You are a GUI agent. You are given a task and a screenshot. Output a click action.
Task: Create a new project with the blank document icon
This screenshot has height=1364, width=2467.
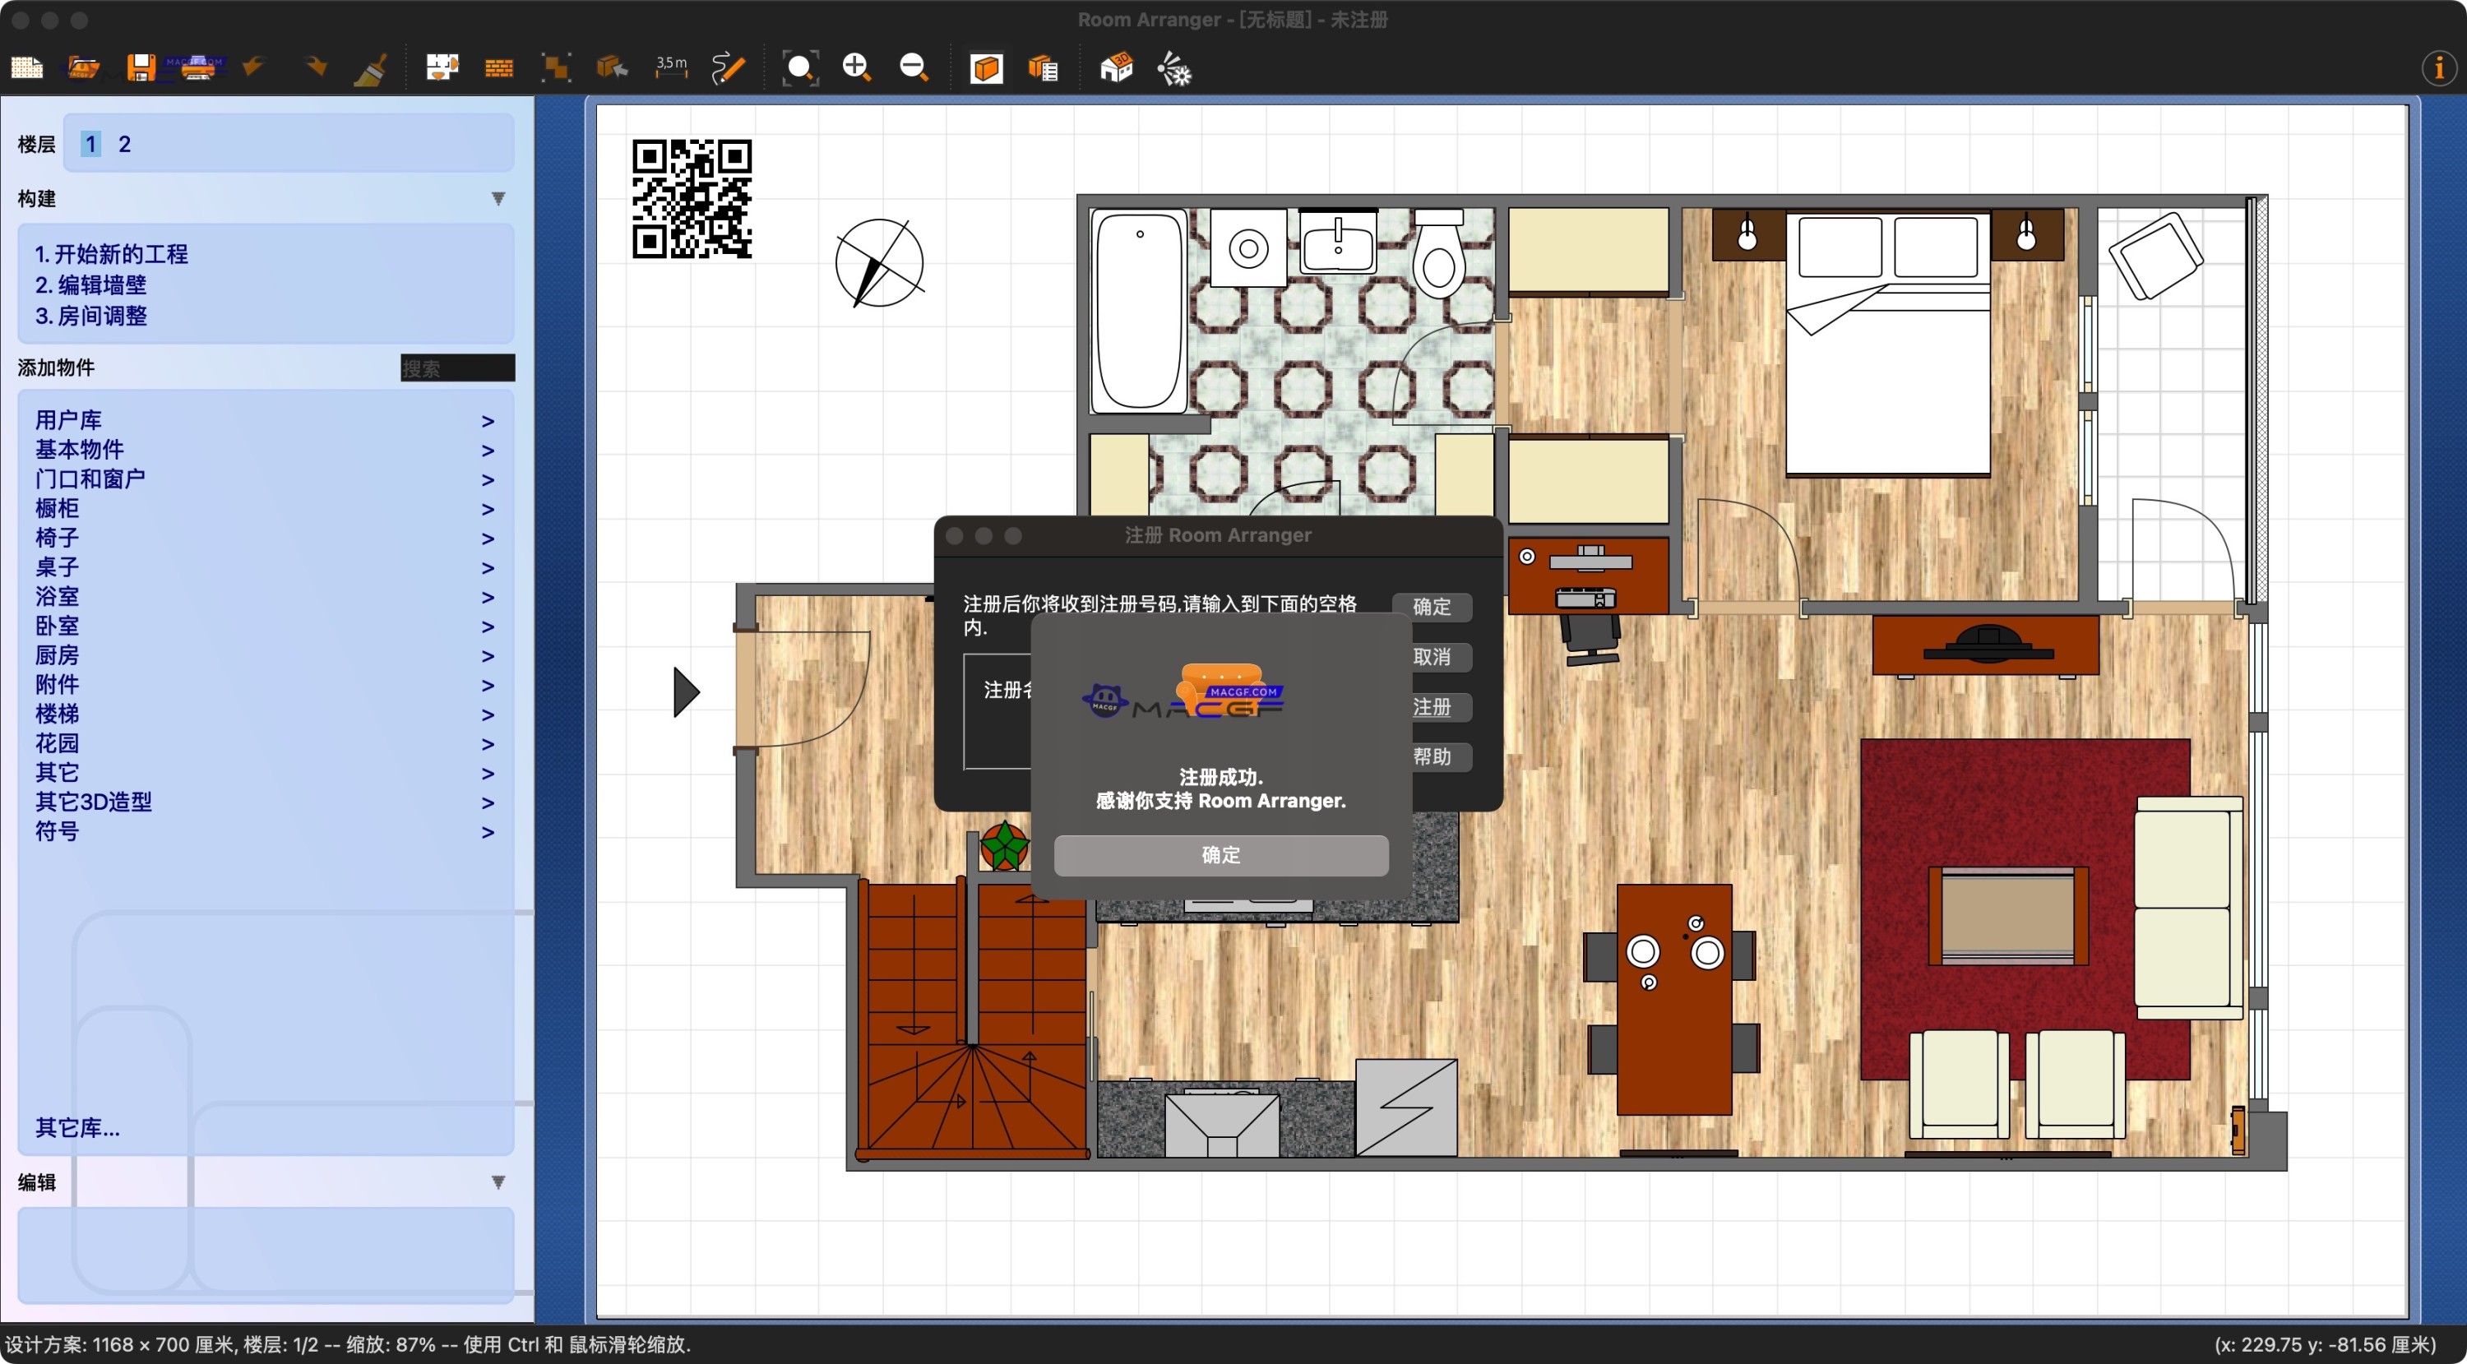tap(25, 67)
